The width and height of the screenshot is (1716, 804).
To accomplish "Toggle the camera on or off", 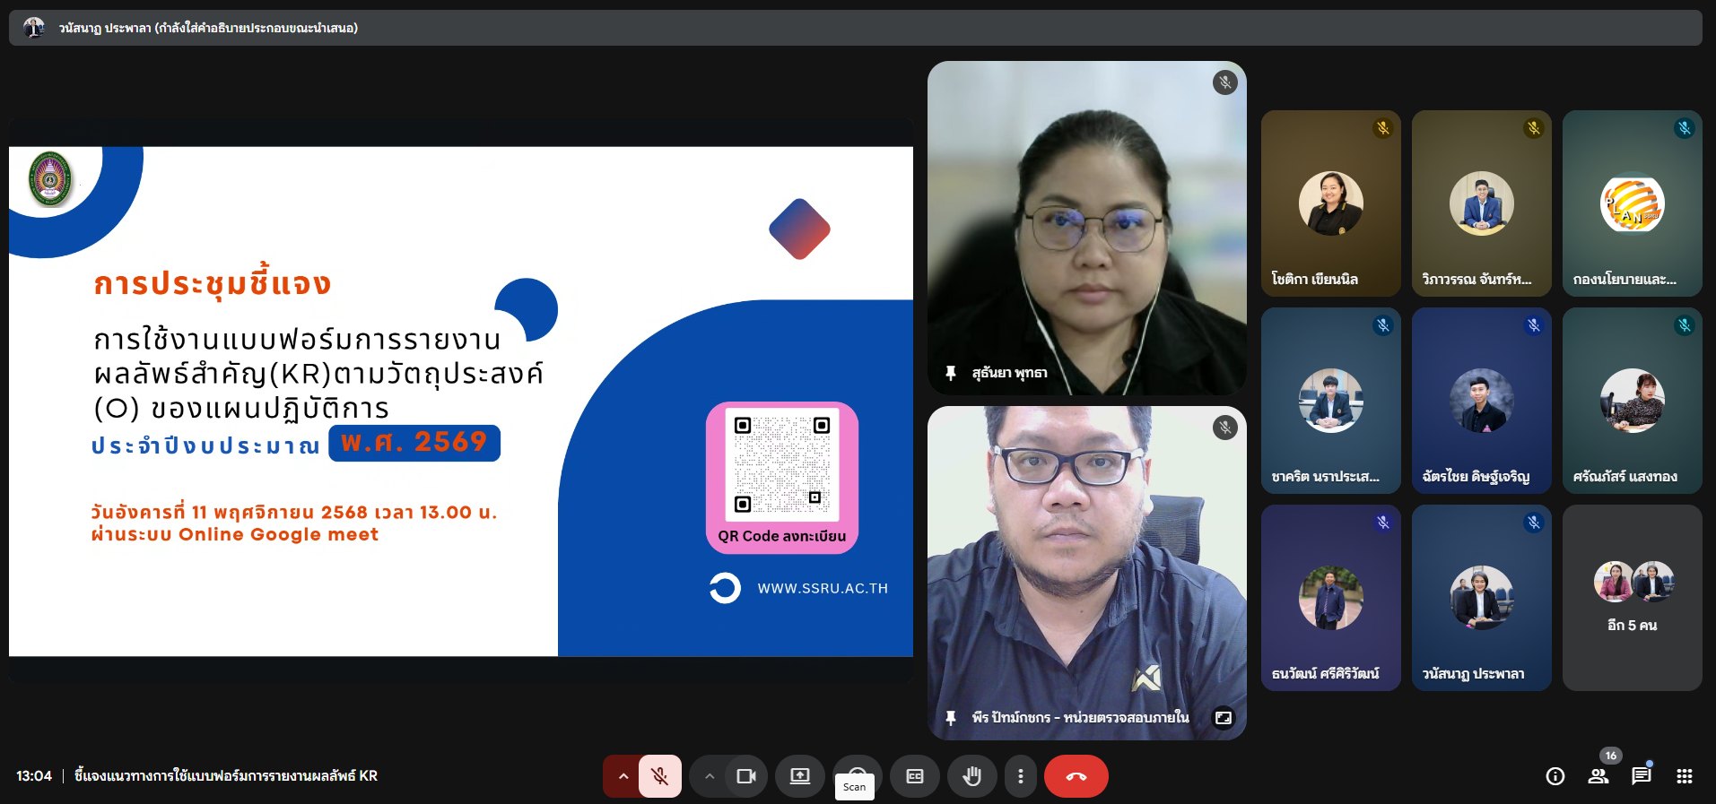I will coord(745,776).
